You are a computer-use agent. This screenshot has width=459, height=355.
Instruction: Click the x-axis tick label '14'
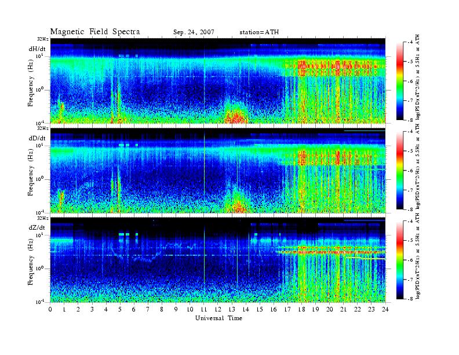coord(246,309)
